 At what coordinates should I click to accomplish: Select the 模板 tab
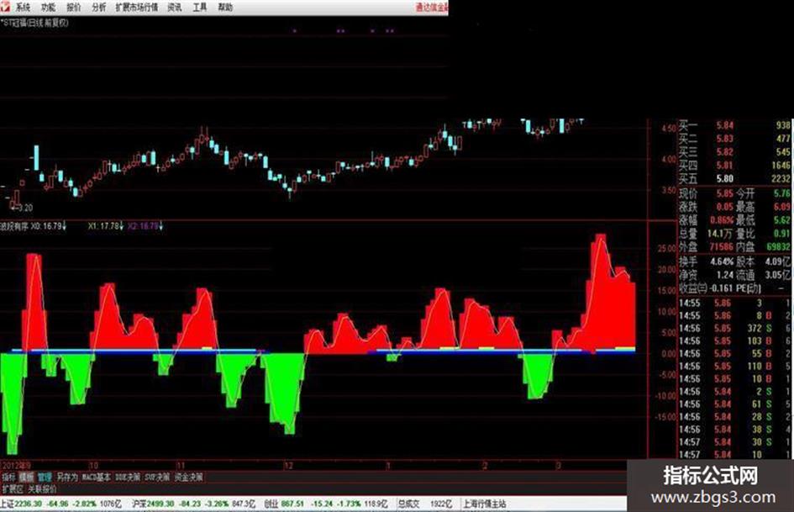coord(26,477)
